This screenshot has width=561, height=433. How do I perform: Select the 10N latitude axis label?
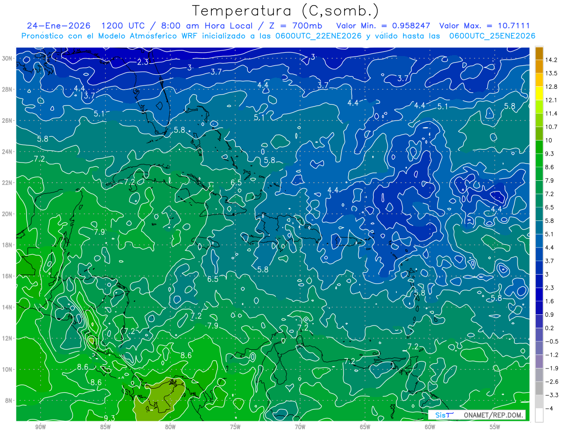pyautogui.click(x=7, y=369)
